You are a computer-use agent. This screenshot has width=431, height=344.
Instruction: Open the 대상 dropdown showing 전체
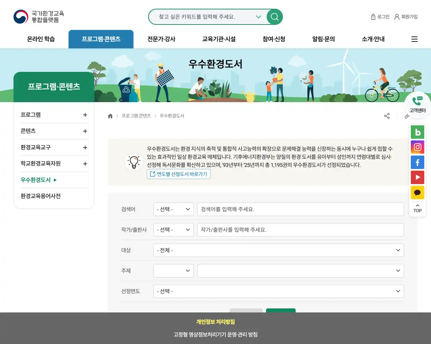[x=278, y=250]
